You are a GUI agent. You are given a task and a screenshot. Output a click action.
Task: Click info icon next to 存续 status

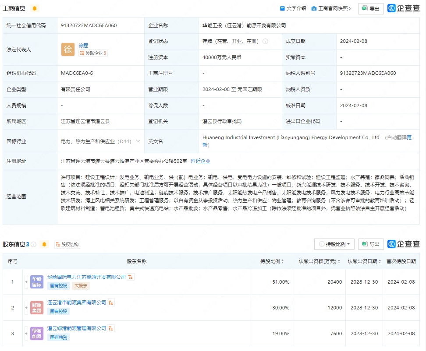click(265, 42)
